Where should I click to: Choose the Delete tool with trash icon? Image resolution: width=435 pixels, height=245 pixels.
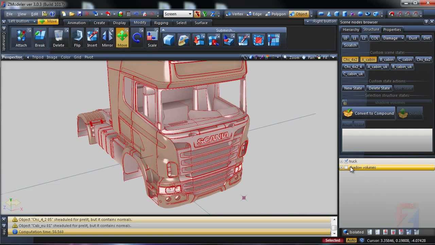tap(58, 38)
